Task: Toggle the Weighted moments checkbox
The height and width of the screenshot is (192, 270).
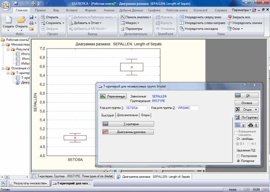Action: click(x=236, y=133)
